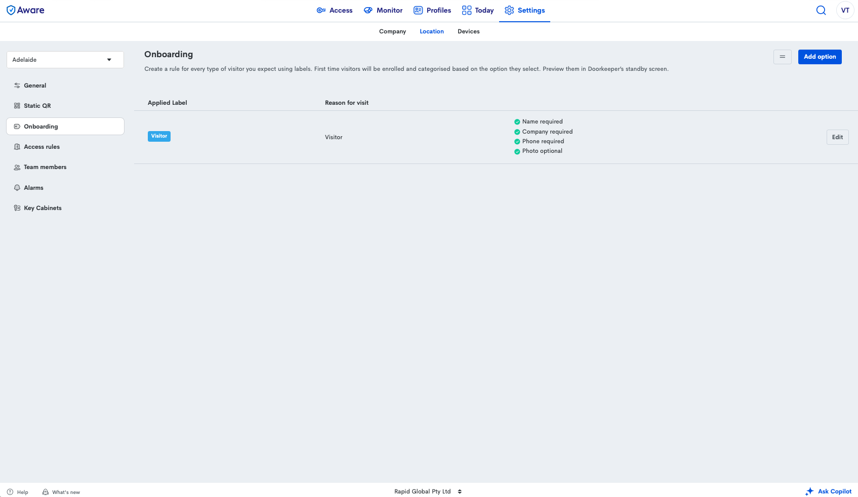Switch to the Devices tab
Screen dimensions: 858x497
[x=468, y=31]
